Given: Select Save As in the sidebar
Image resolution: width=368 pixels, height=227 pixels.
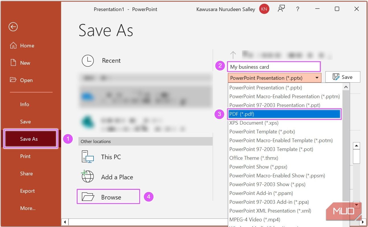Looking at the screenshot, I should [31, 139].
